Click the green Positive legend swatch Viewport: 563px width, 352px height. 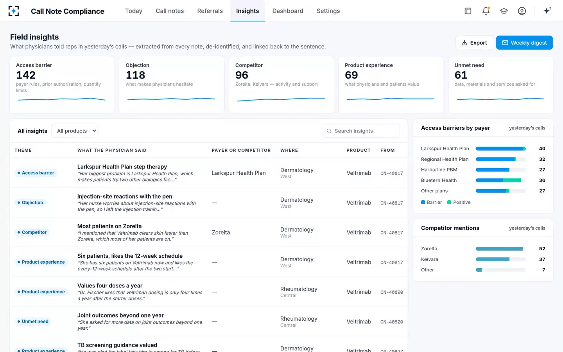[449, 202]
